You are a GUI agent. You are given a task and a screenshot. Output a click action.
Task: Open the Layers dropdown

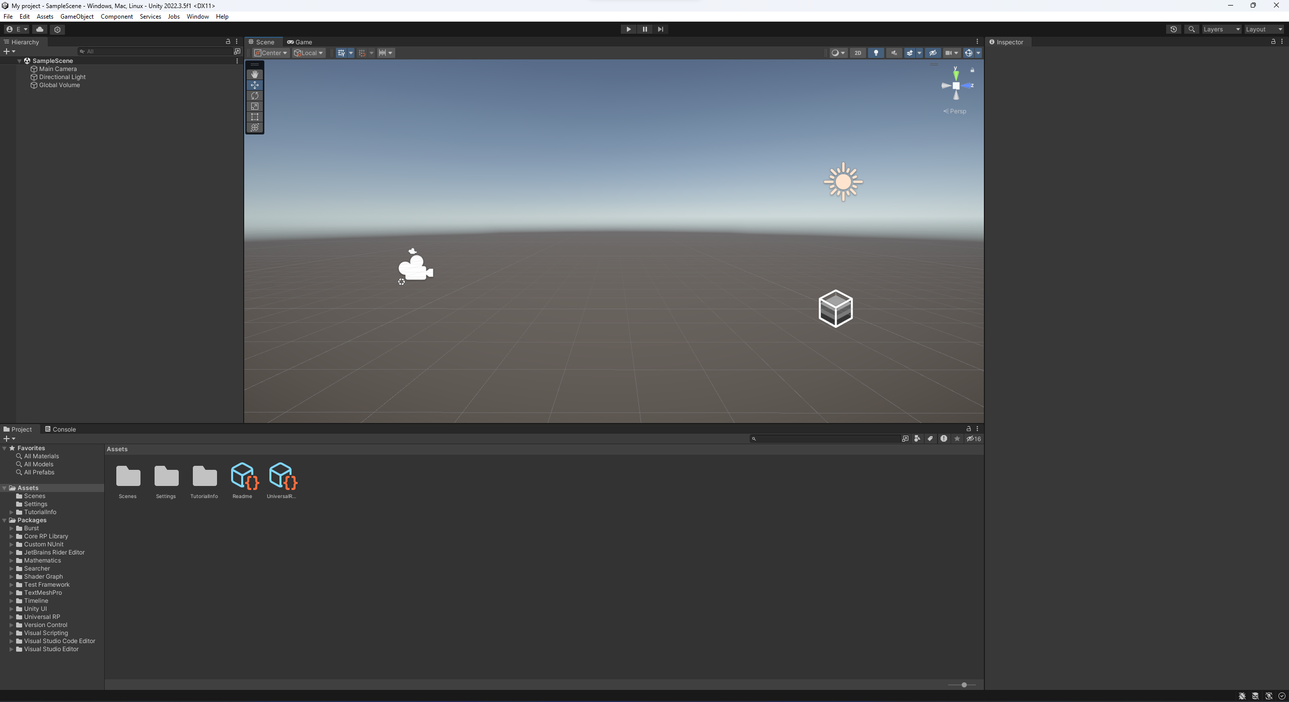tap(1222, 29)
